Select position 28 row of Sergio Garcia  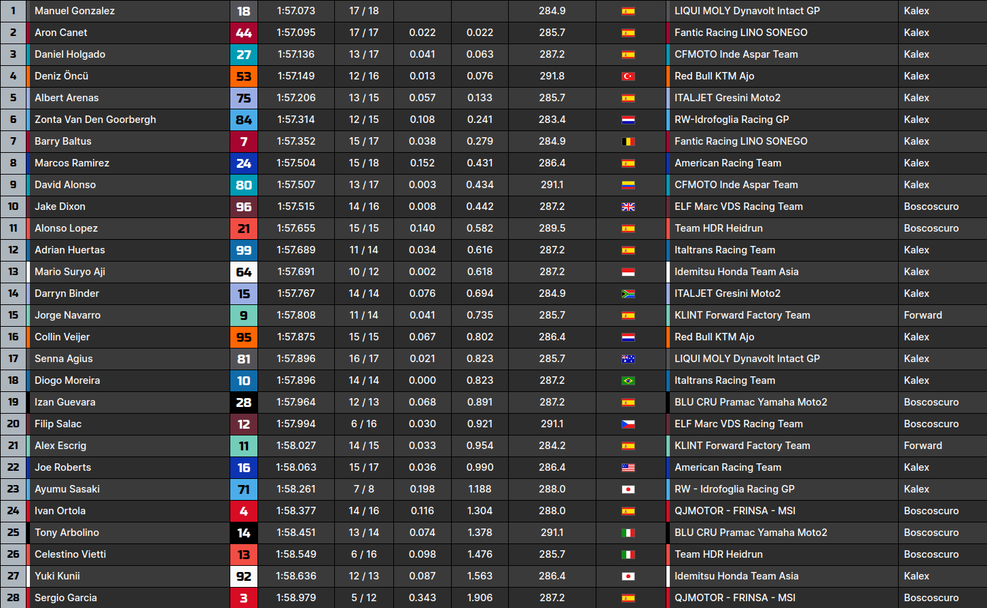(13, 598)
